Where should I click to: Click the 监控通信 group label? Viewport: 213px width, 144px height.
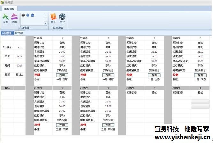58,28
